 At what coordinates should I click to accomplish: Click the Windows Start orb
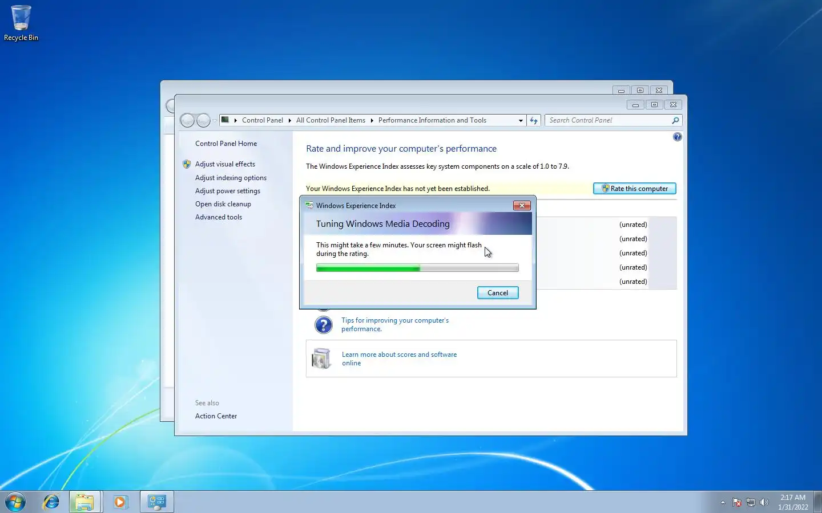[15, 502]
